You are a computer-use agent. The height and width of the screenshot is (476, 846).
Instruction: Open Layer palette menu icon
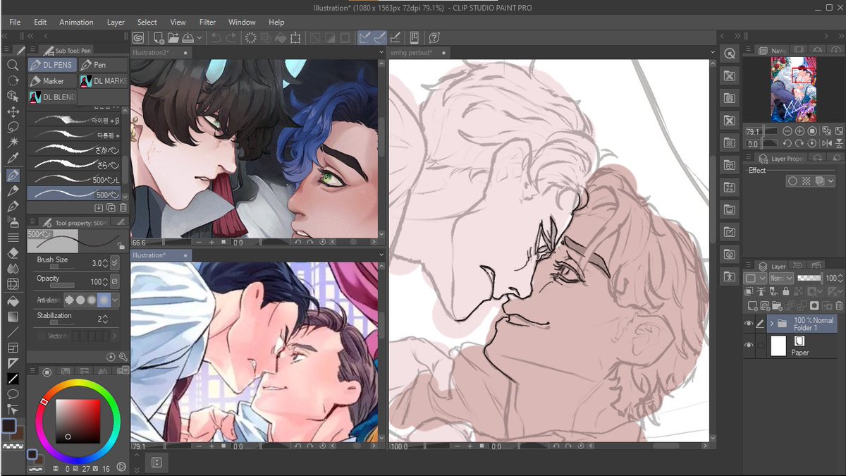coord(747,266)
